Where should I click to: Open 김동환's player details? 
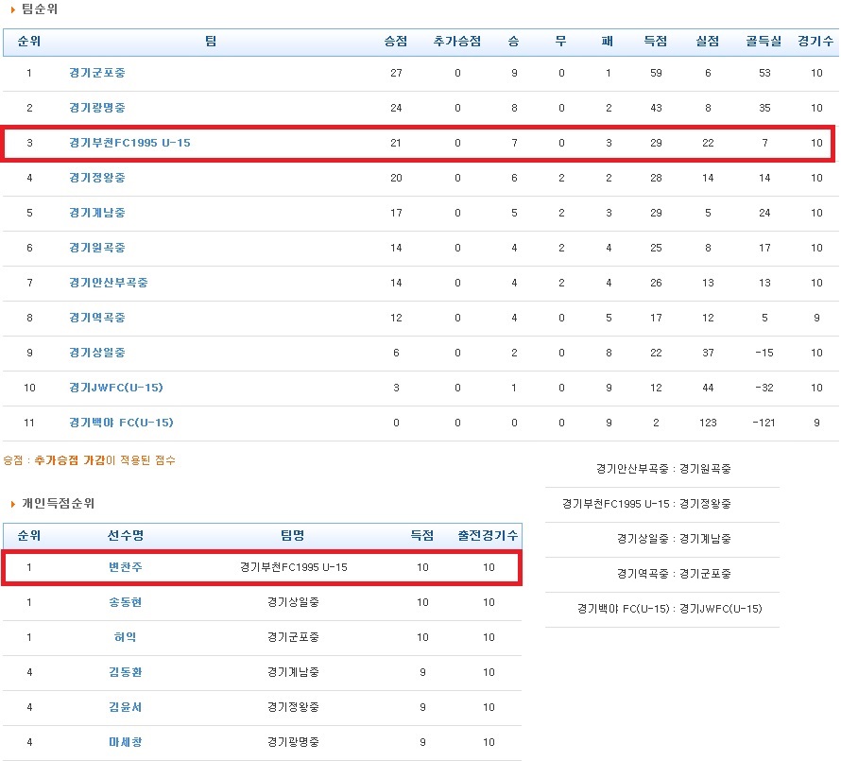(x=124, y=672)
